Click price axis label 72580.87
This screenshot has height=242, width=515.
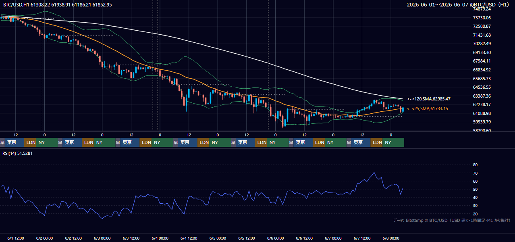point(482,26)
